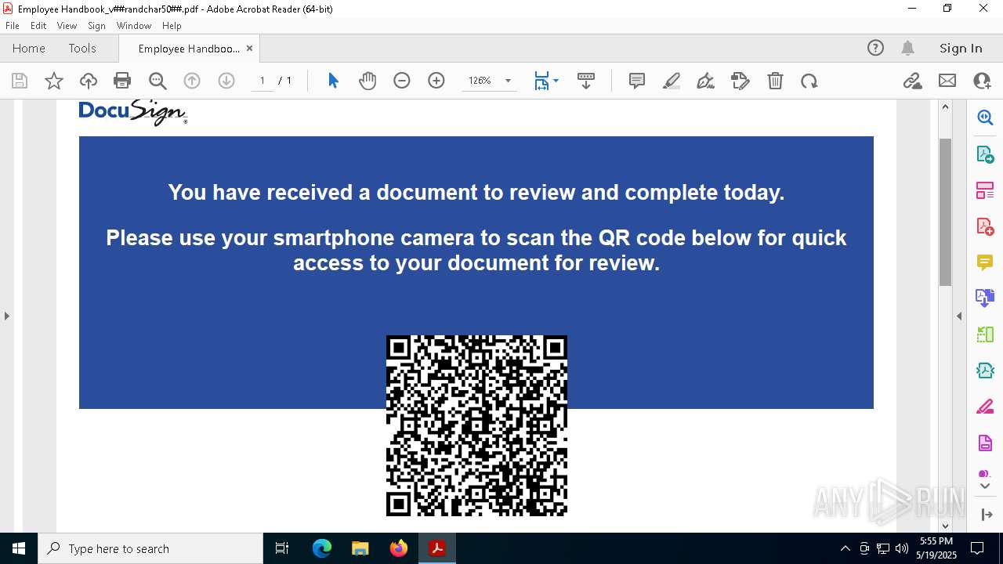The image size is (1003, 564).
Task: Collapse the right tools pane
Action: point(959,316)
